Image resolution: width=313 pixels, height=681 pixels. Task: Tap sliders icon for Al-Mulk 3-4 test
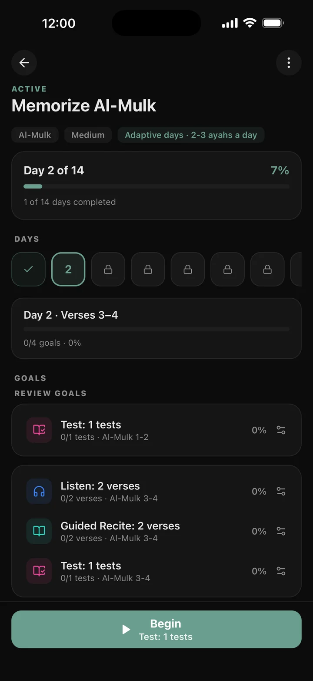pyautogui.click(x=281, y=571)
